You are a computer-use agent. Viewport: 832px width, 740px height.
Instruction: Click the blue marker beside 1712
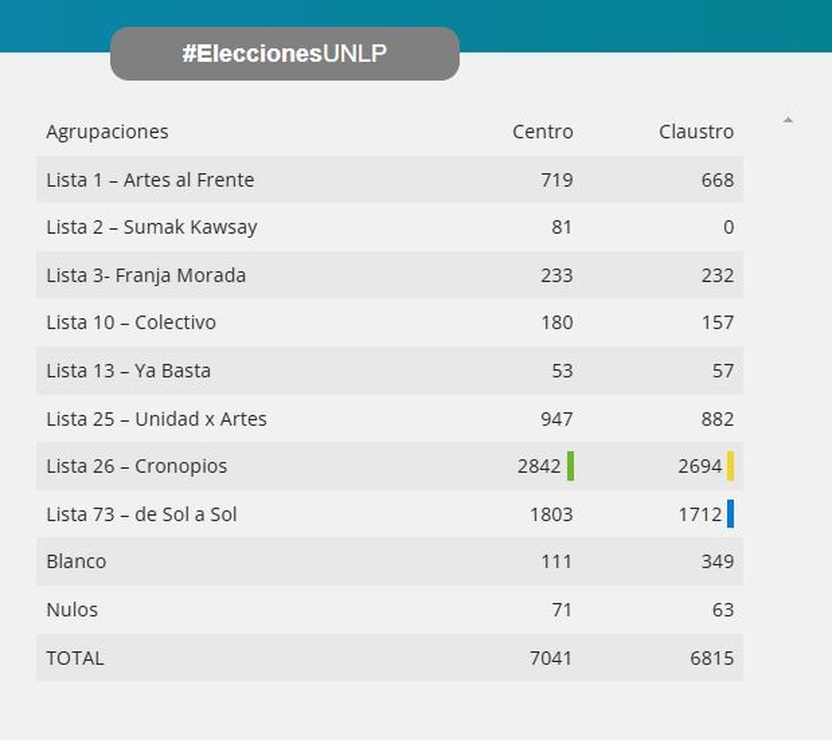point(730,514)
